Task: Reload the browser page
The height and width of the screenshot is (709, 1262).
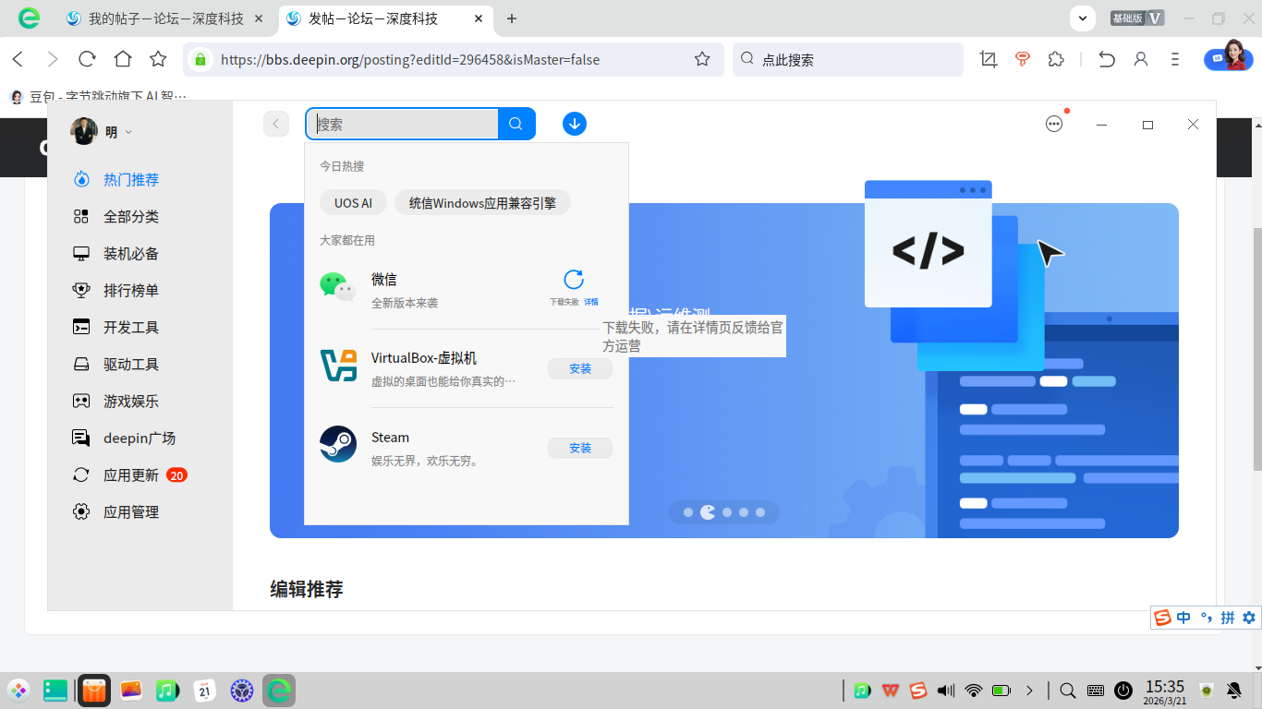Action: coord(88,59)
